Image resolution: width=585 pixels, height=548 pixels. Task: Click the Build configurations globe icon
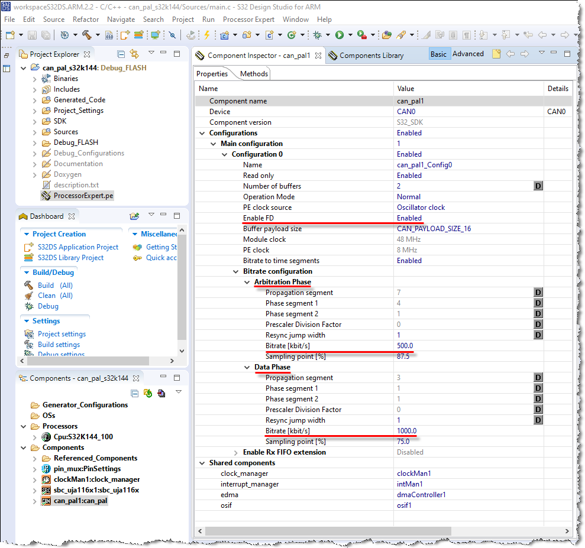(x=64, y=35)
